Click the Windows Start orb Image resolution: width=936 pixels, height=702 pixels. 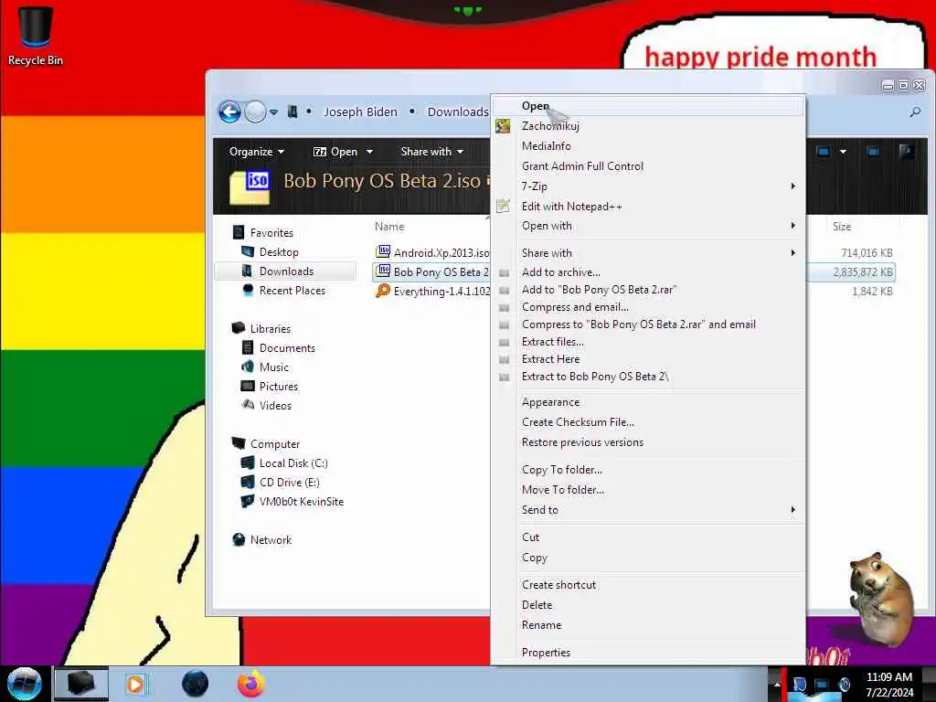(x=24, y=684)
